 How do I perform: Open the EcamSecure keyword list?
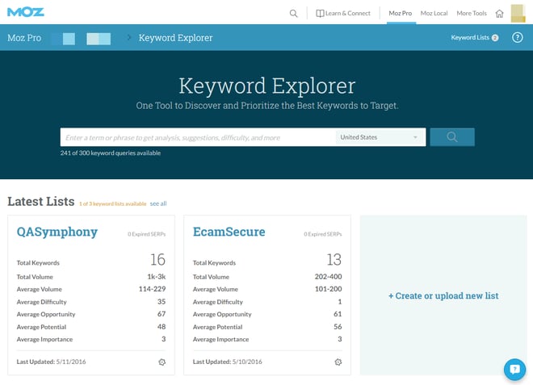click(229, 232)
